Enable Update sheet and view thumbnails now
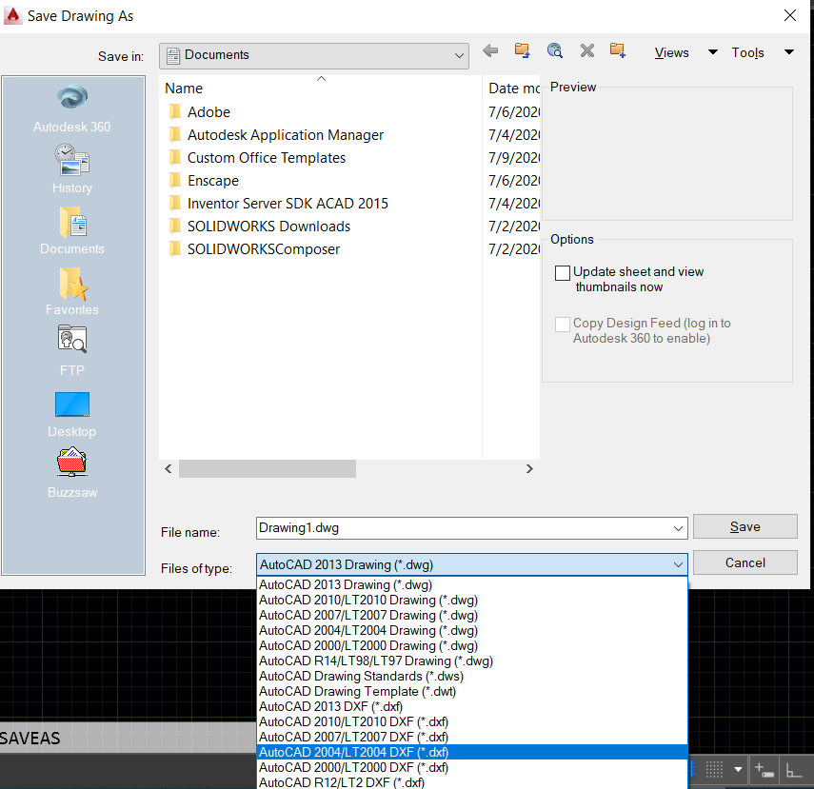814x789 pixels. point(562,273)
